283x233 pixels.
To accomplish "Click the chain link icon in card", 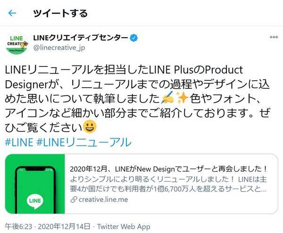I will pyautogui.click(x=74, y=200).
